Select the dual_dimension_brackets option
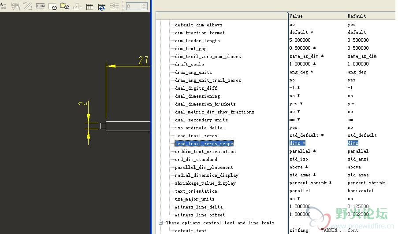The width and height of the screenshot is (398, 234). pos(205,104)
